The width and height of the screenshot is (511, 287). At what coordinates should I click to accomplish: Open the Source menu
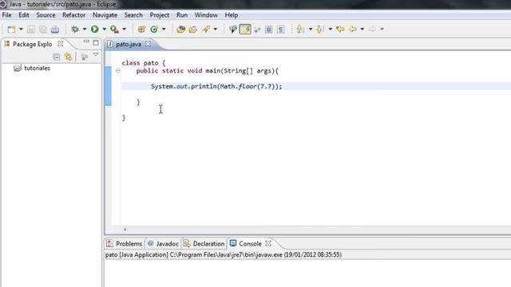pos(46,15)
